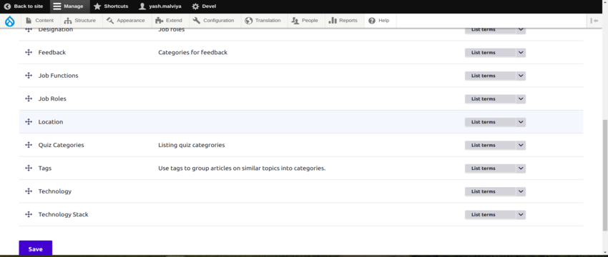The height and width of the screenshot is (257, 608).
Task: Click List terms for Location
Action: point(491,122)
